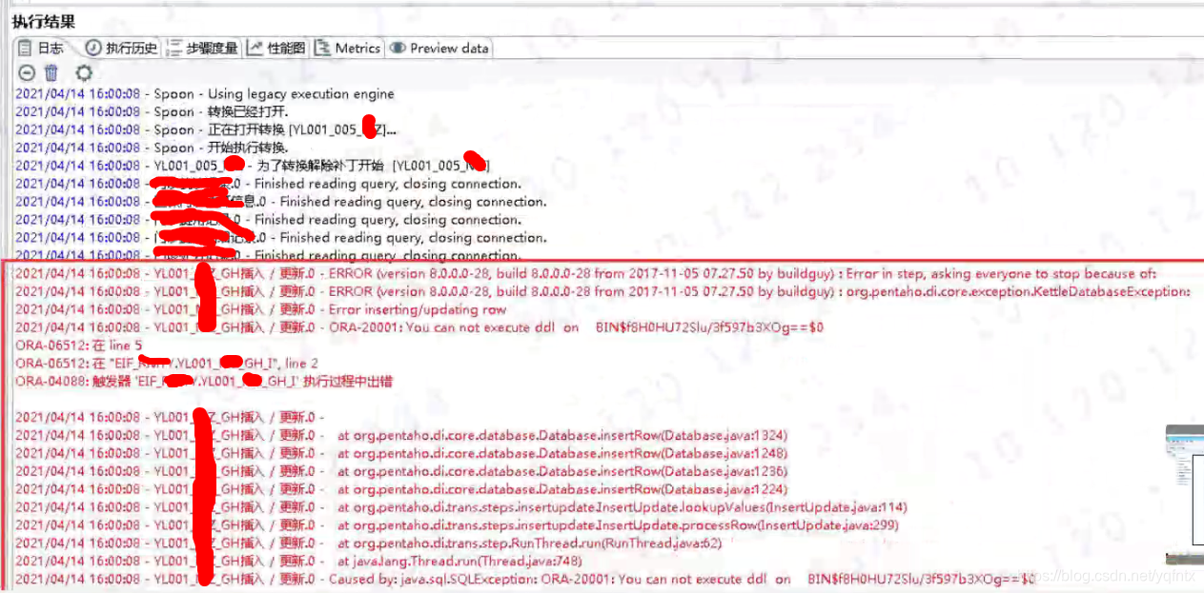Click the stack line 'Database.java:1224'
This screenshot has width=1204, height=593.
[x=401, y=489]
